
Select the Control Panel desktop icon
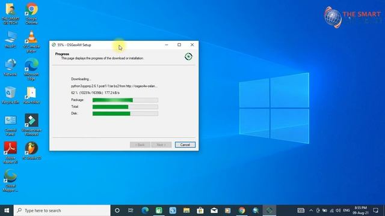click(10, 125)
